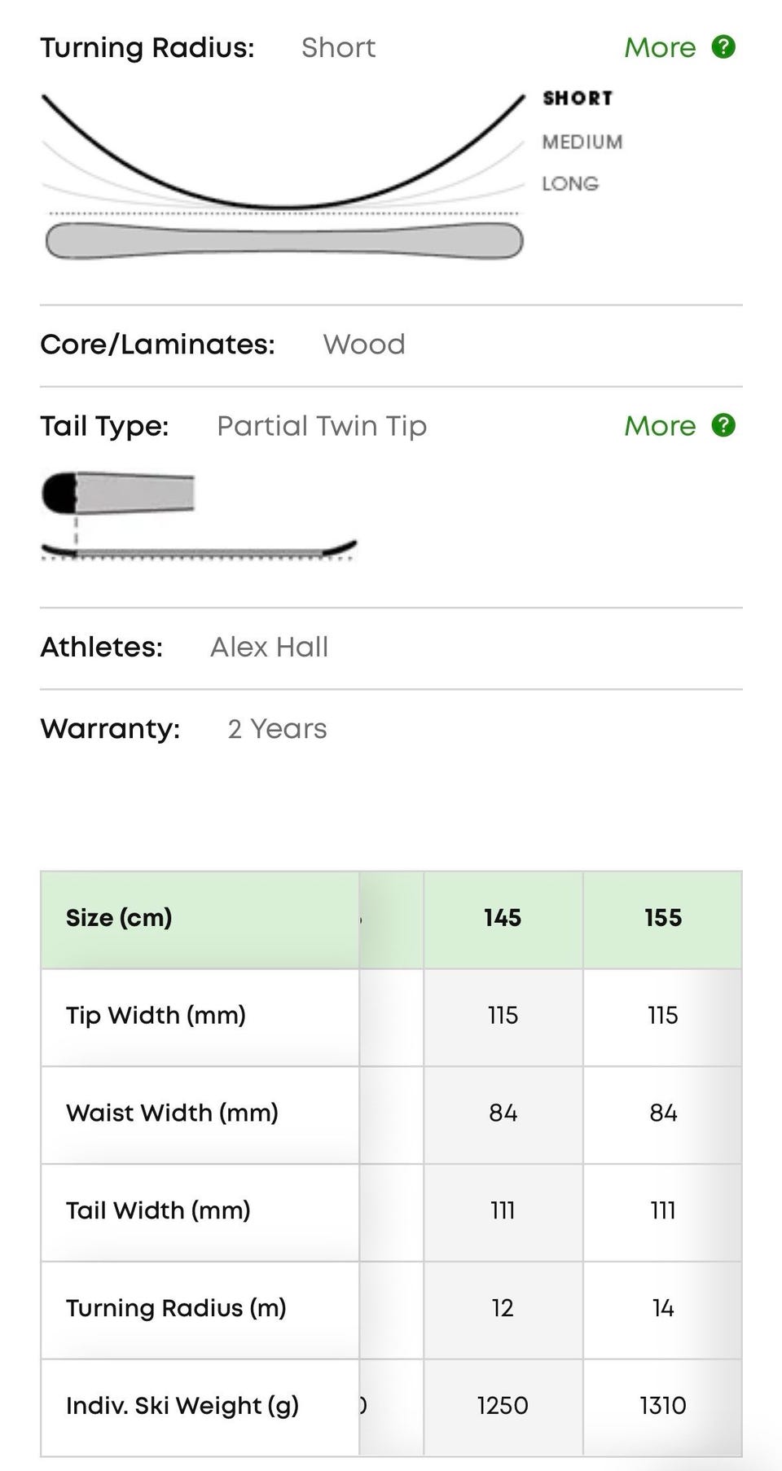Select the MEDIUM radius label

coord(582,142)
